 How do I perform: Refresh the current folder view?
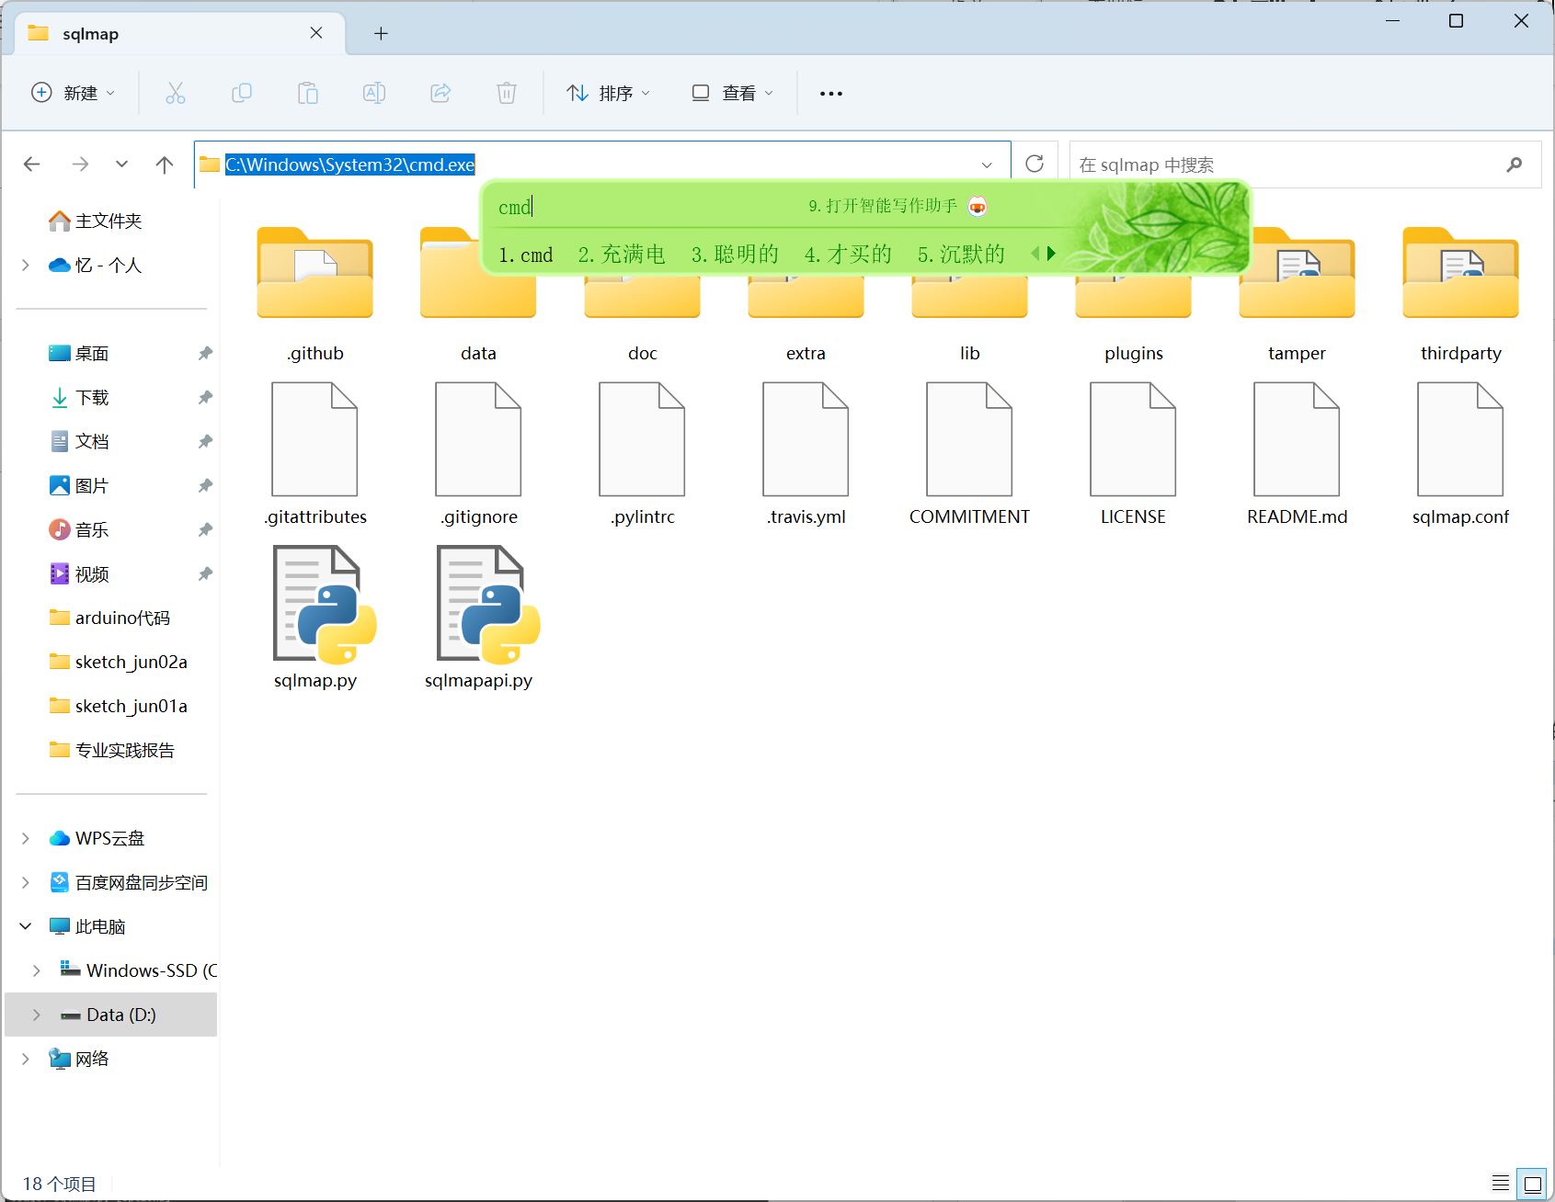[1035, 164]
